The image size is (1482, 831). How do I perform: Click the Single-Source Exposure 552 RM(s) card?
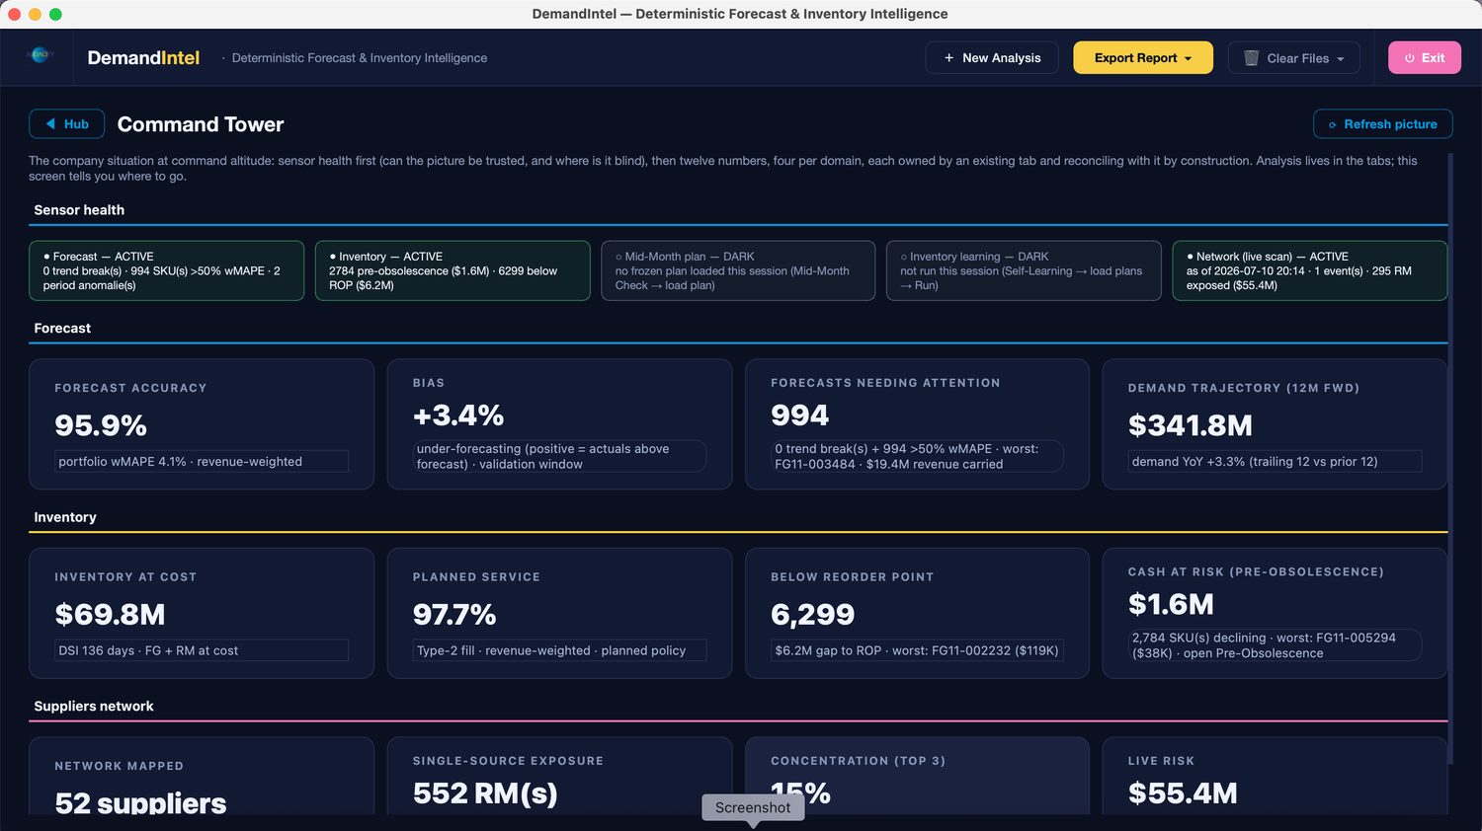coord(559,776)
